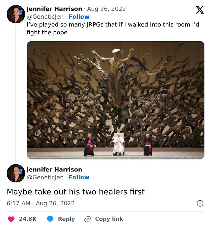Open the Twitter info circle icon
The height and width of the screenshot is (227, 211).
(x=200, y=203)
